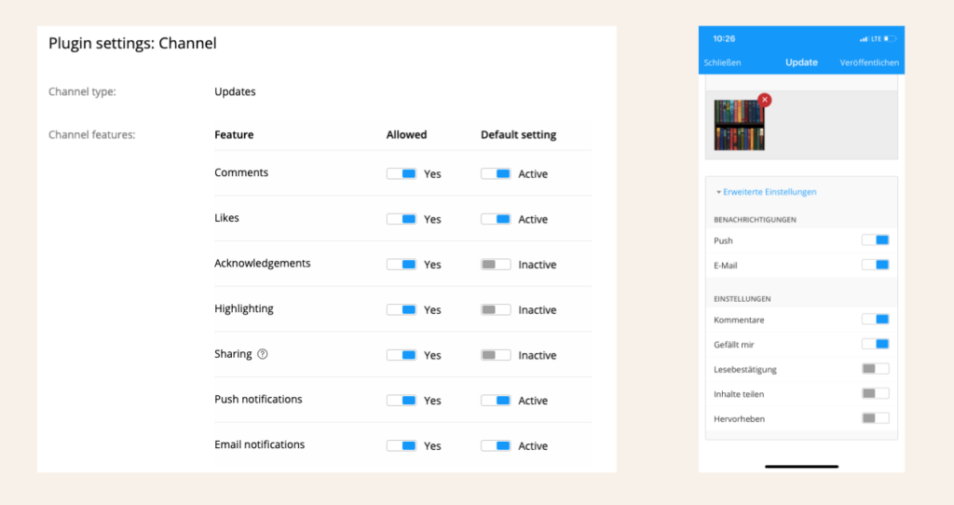
Task: Click the Feature column header
Action: click(x=234, y=135)
